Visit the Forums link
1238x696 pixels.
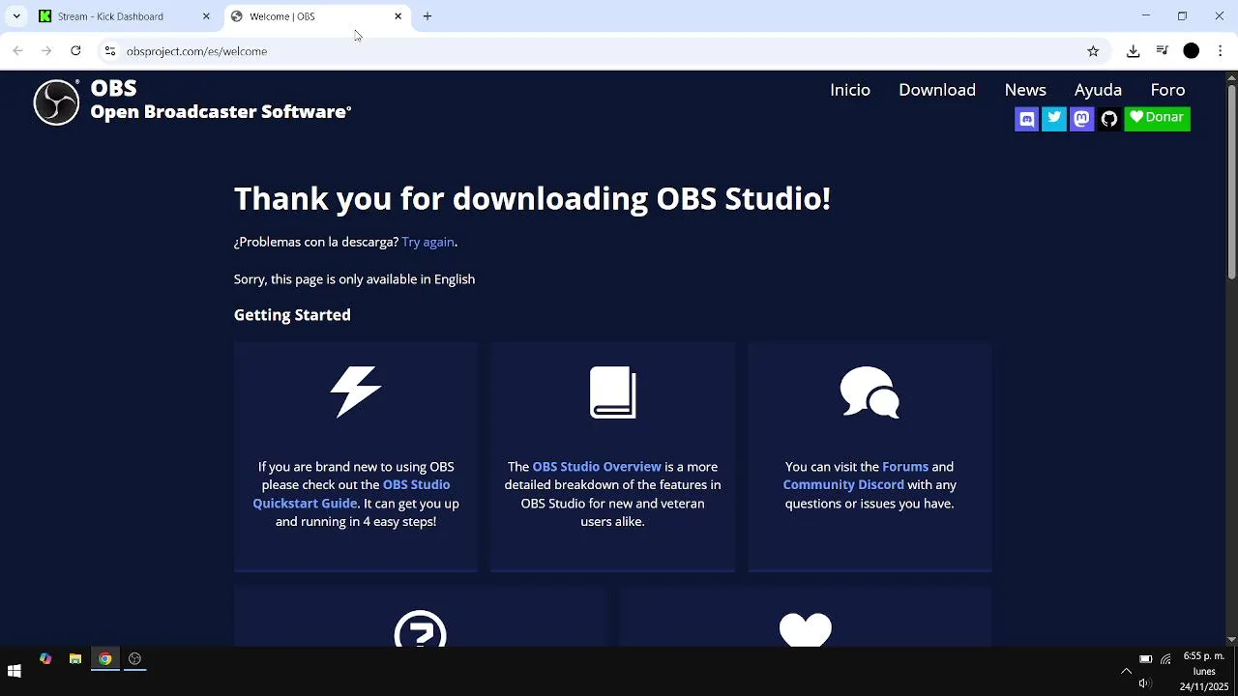click(905, 467)
